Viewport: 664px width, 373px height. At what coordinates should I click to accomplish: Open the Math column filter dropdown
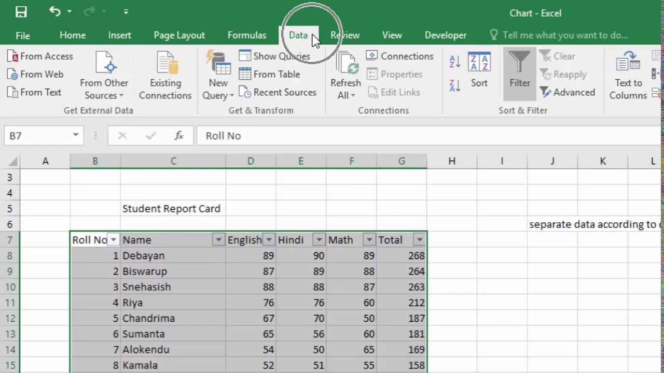(369, 240)
